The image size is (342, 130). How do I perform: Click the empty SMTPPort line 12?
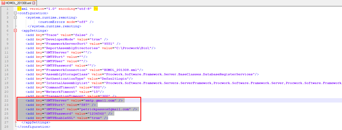point(57,57)
